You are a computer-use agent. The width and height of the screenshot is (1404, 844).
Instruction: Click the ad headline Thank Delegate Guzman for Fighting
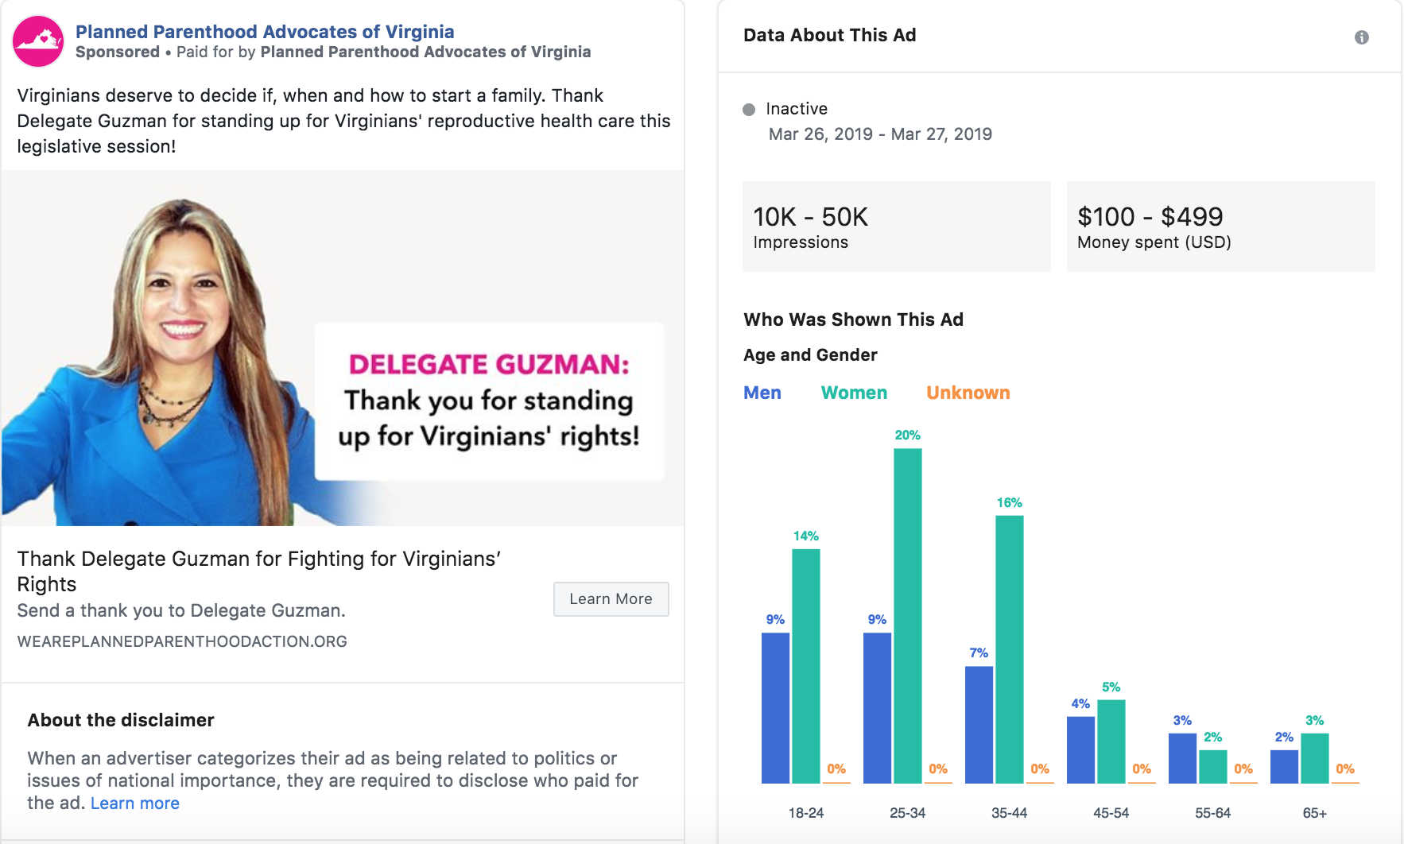(259, 571)
